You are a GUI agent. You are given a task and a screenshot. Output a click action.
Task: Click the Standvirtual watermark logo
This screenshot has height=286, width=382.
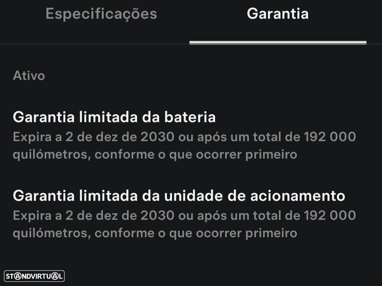(34, 276)
